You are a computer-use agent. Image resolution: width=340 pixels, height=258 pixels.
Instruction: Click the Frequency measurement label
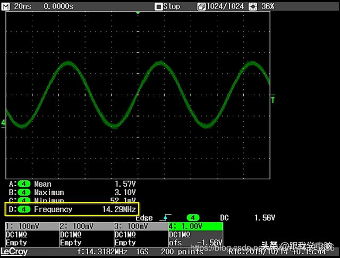(x=53, y=210)
